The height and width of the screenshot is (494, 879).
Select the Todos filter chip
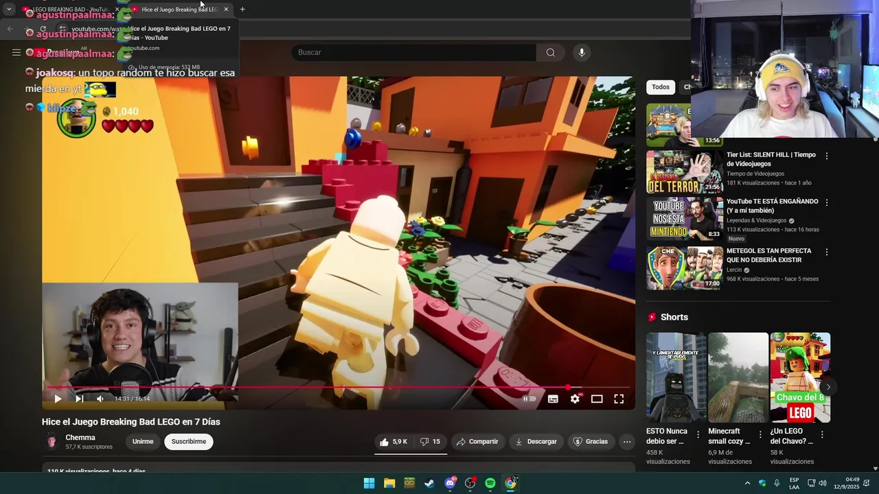coord(661,87)
